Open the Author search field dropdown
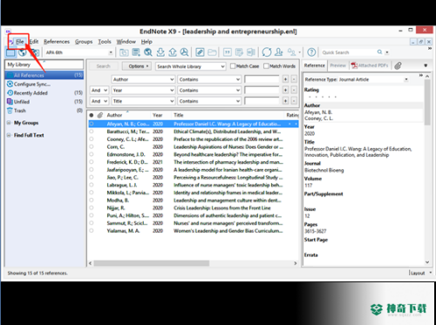The width and height of the screenshot is (436, 325). (143, 79)
